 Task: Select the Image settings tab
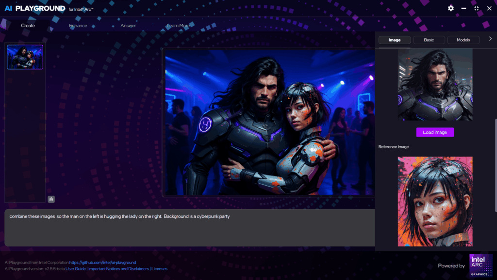point(395,40)
